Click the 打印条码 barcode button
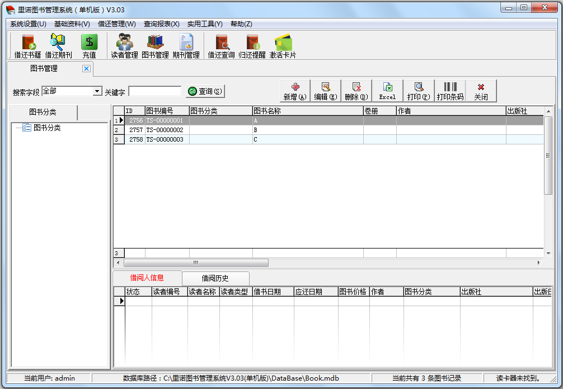The height and width of the screenshot is (389, 563). (450, 91)
